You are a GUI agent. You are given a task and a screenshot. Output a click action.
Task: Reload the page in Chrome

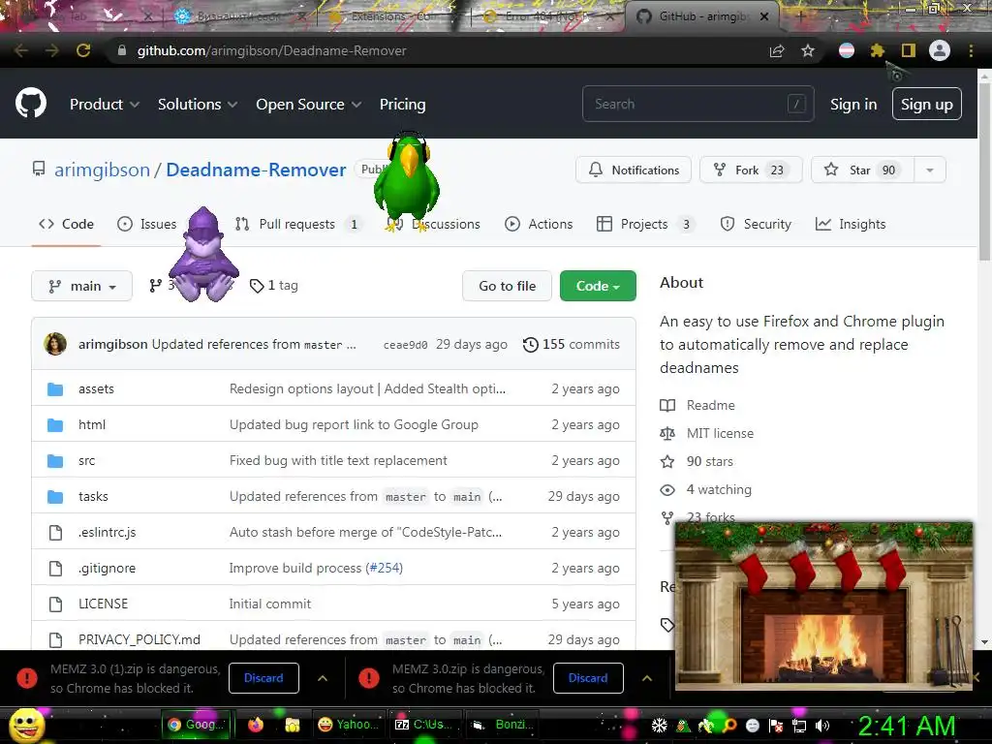(83, 50)
